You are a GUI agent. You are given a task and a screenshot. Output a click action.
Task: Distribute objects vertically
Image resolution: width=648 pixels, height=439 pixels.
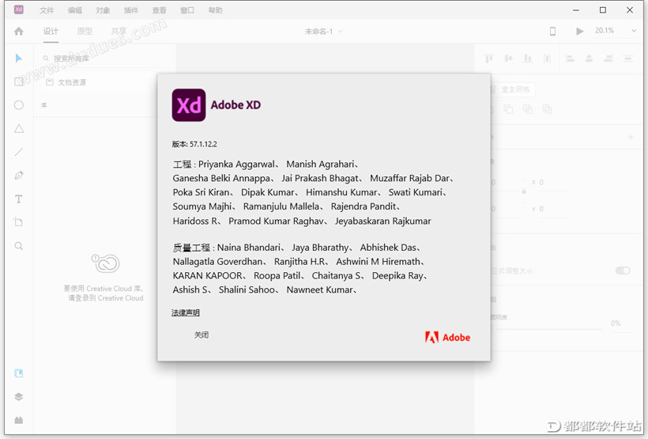pyautogui.click(x=547, y=59)
